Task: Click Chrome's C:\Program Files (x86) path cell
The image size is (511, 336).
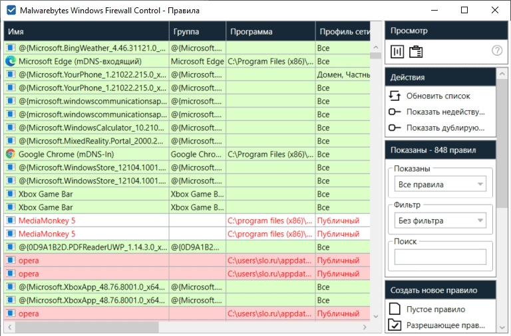Action: point(271,154)
